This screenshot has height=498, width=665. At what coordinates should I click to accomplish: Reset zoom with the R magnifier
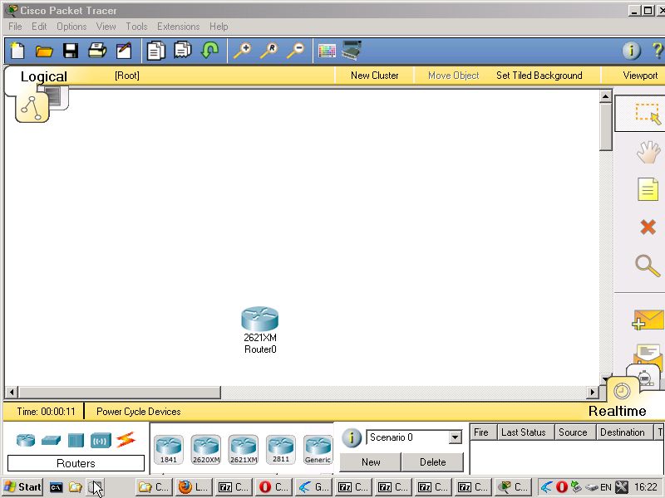269,51
